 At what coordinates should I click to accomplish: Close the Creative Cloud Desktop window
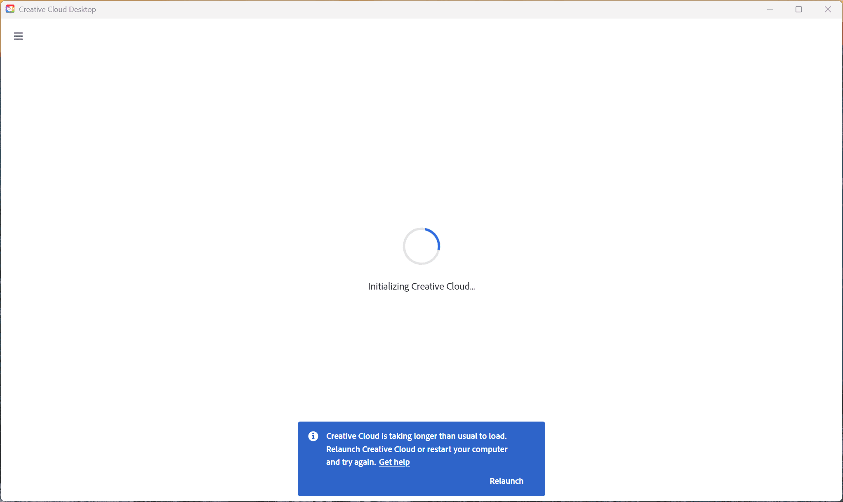pyautogui.click(x=828, y=9)
